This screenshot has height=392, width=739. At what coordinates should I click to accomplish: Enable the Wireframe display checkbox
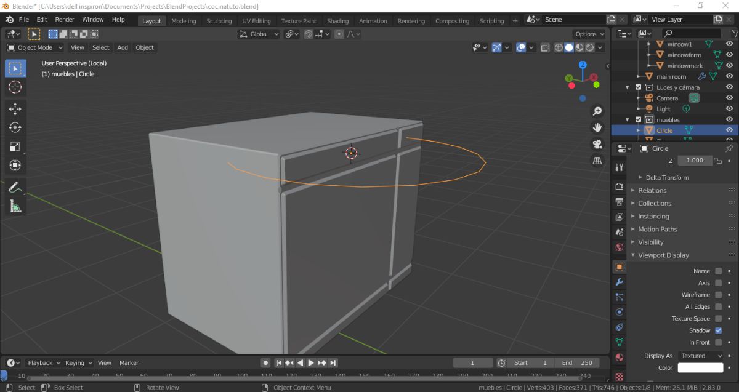pos(718,295)
